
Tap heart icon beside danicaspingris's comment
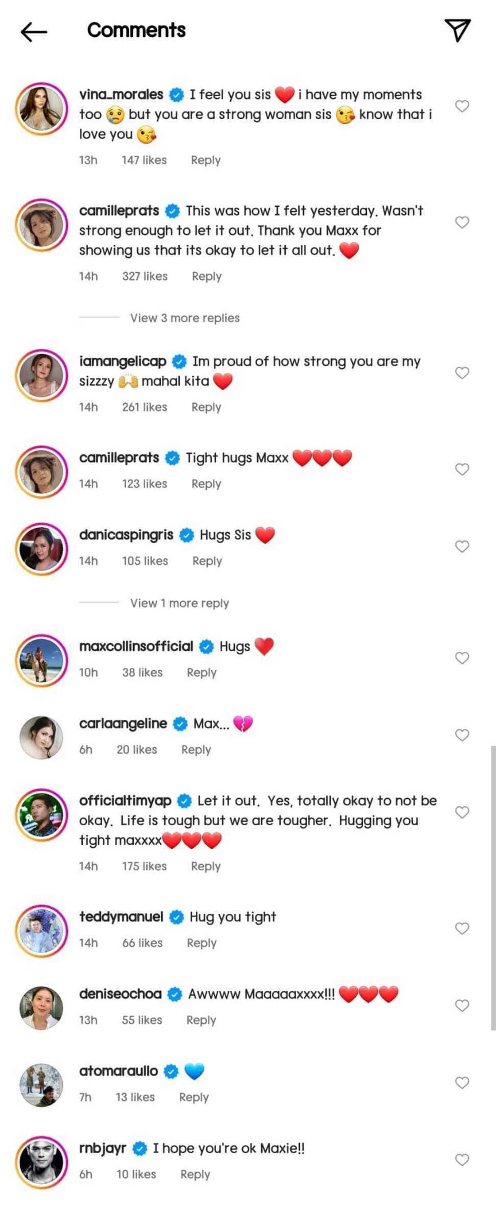(462, 546)
